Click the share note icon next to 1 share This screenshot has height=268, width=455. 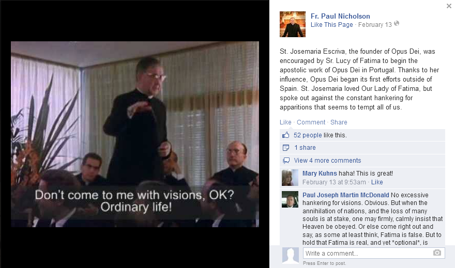point(286,148)
